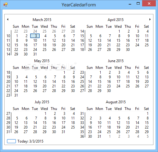Screen dimensions: 158x152
Task: Select May 9 Saturday
Action: 74,77
